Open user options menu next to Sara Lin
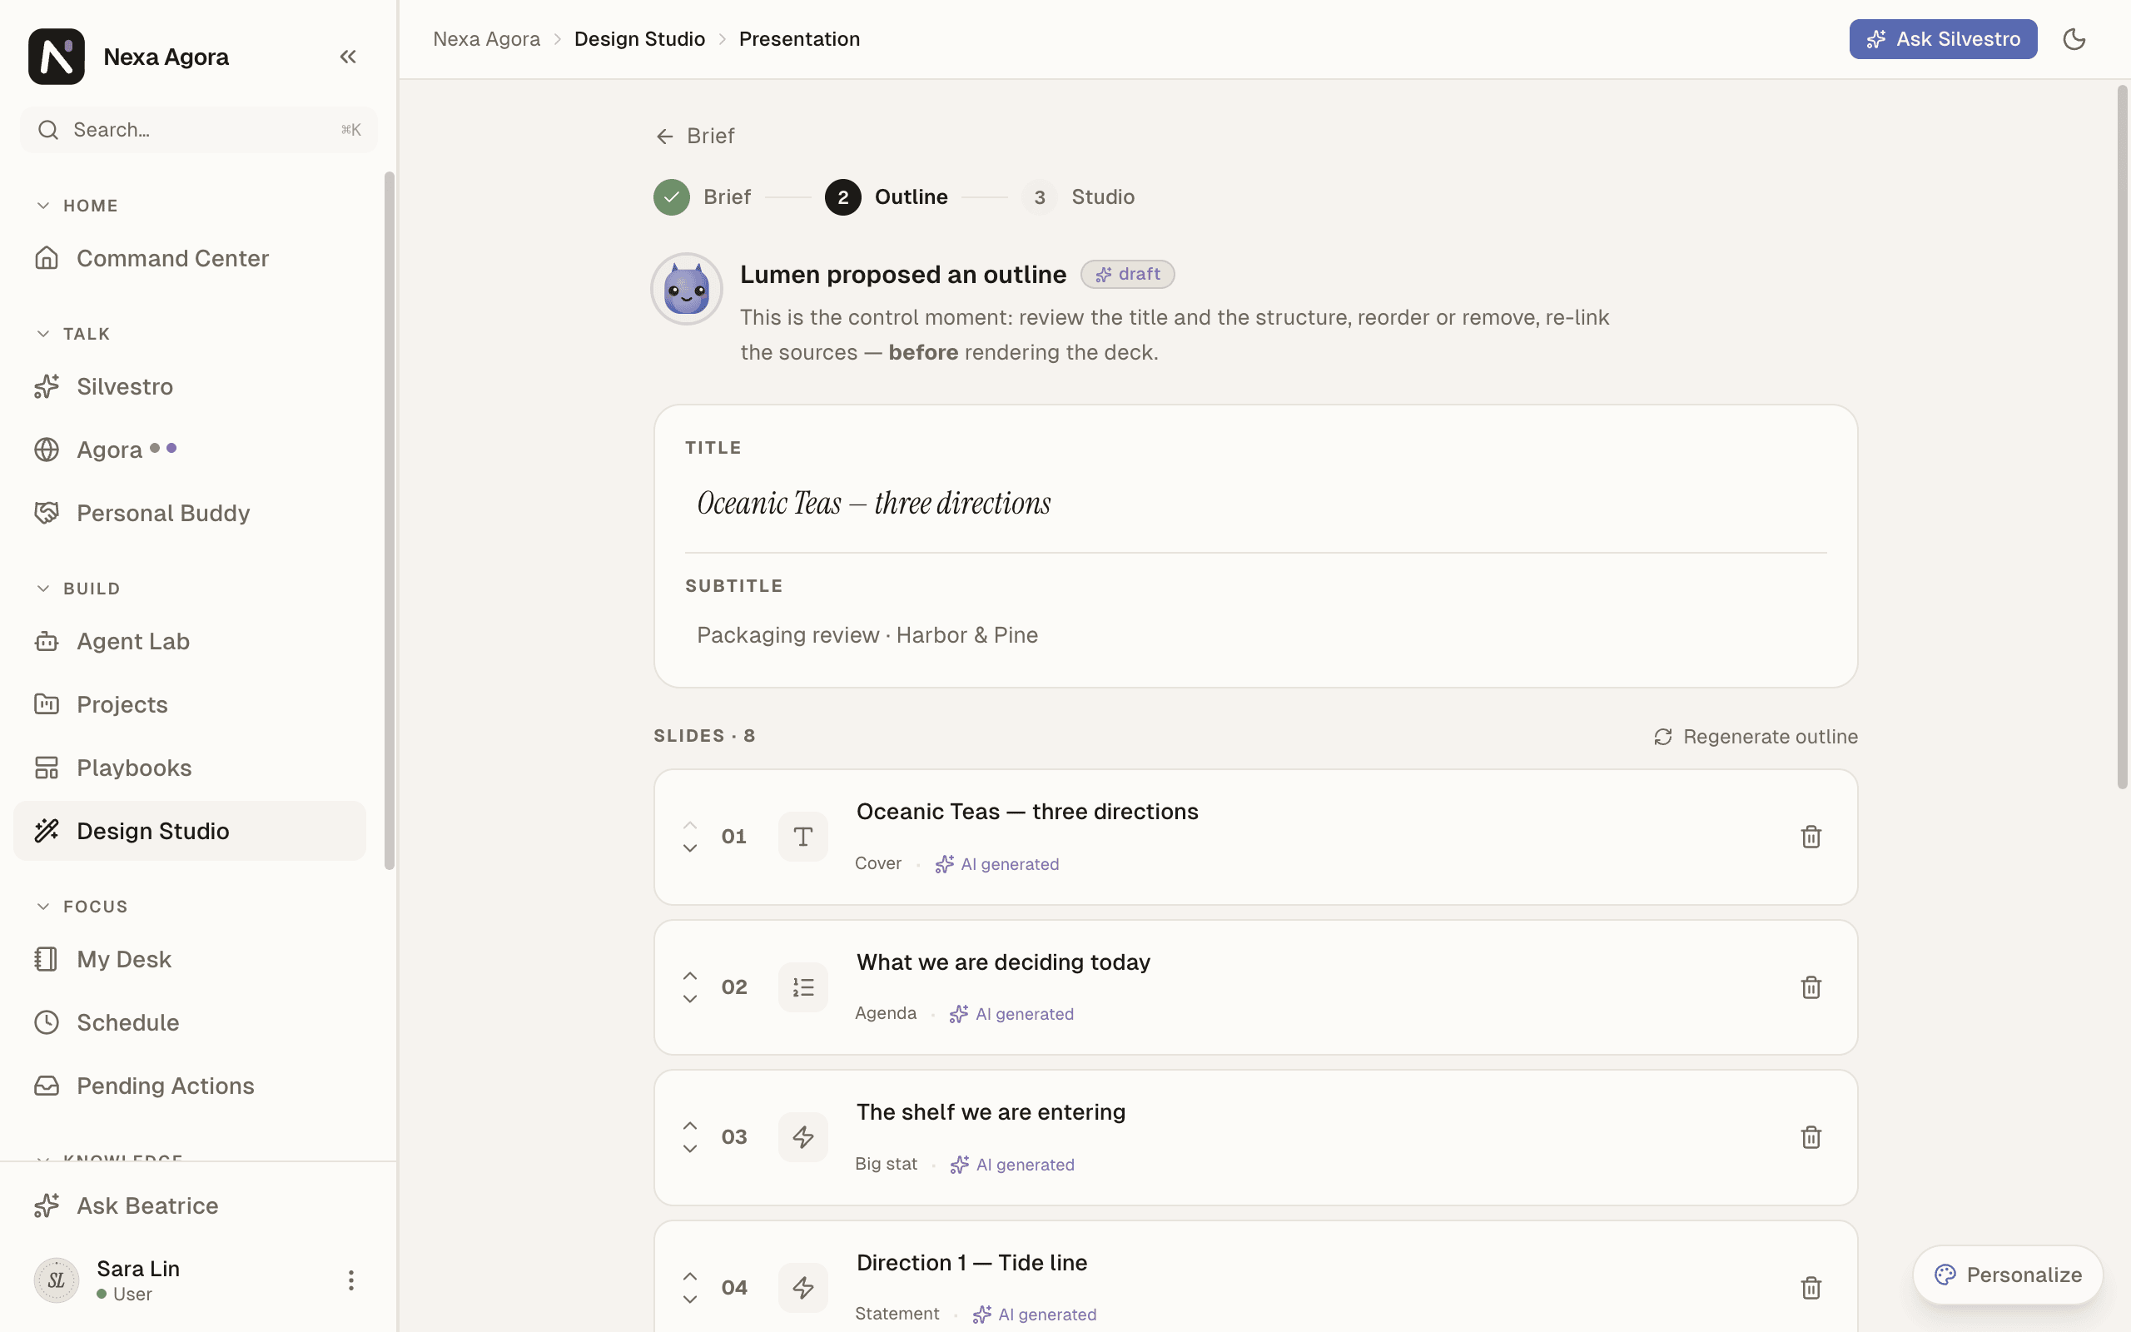Image resolution: width=2131 pixels, height=1332 pixels. coord(350,1280)
